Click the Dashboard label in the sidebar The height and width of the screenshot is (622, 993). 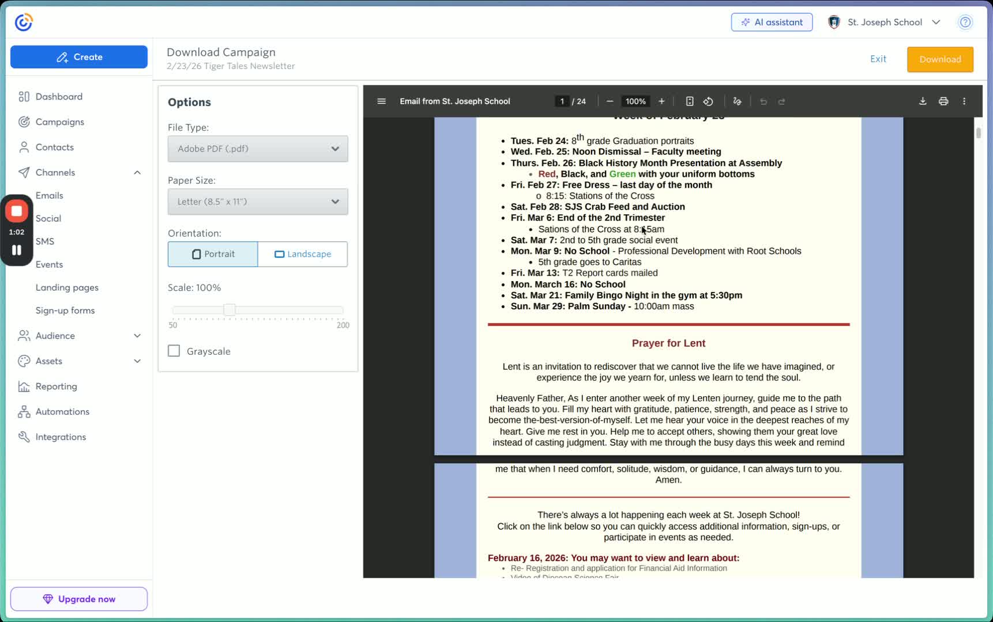pyautogui.click(x=59, y=96)
